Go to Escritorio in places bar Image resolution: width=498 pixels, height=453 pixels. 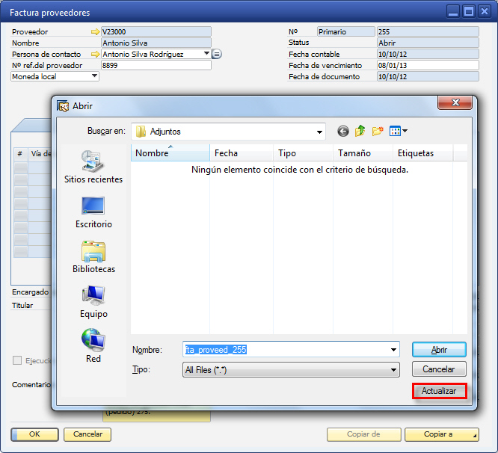click(93, 212)
